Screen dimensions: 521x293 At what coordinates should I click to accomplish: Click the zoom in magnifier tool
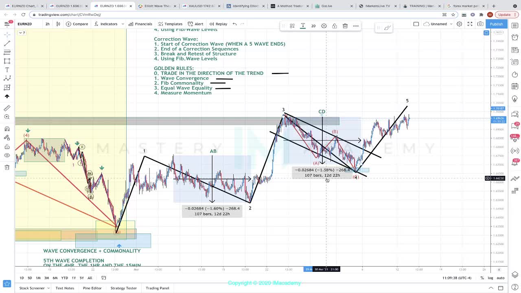[7, 117]
